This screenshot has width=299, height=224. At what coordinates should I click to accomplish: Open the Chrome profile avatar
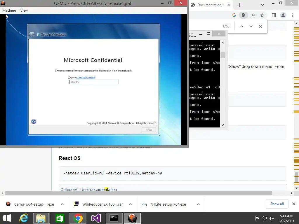coord(283,15)
